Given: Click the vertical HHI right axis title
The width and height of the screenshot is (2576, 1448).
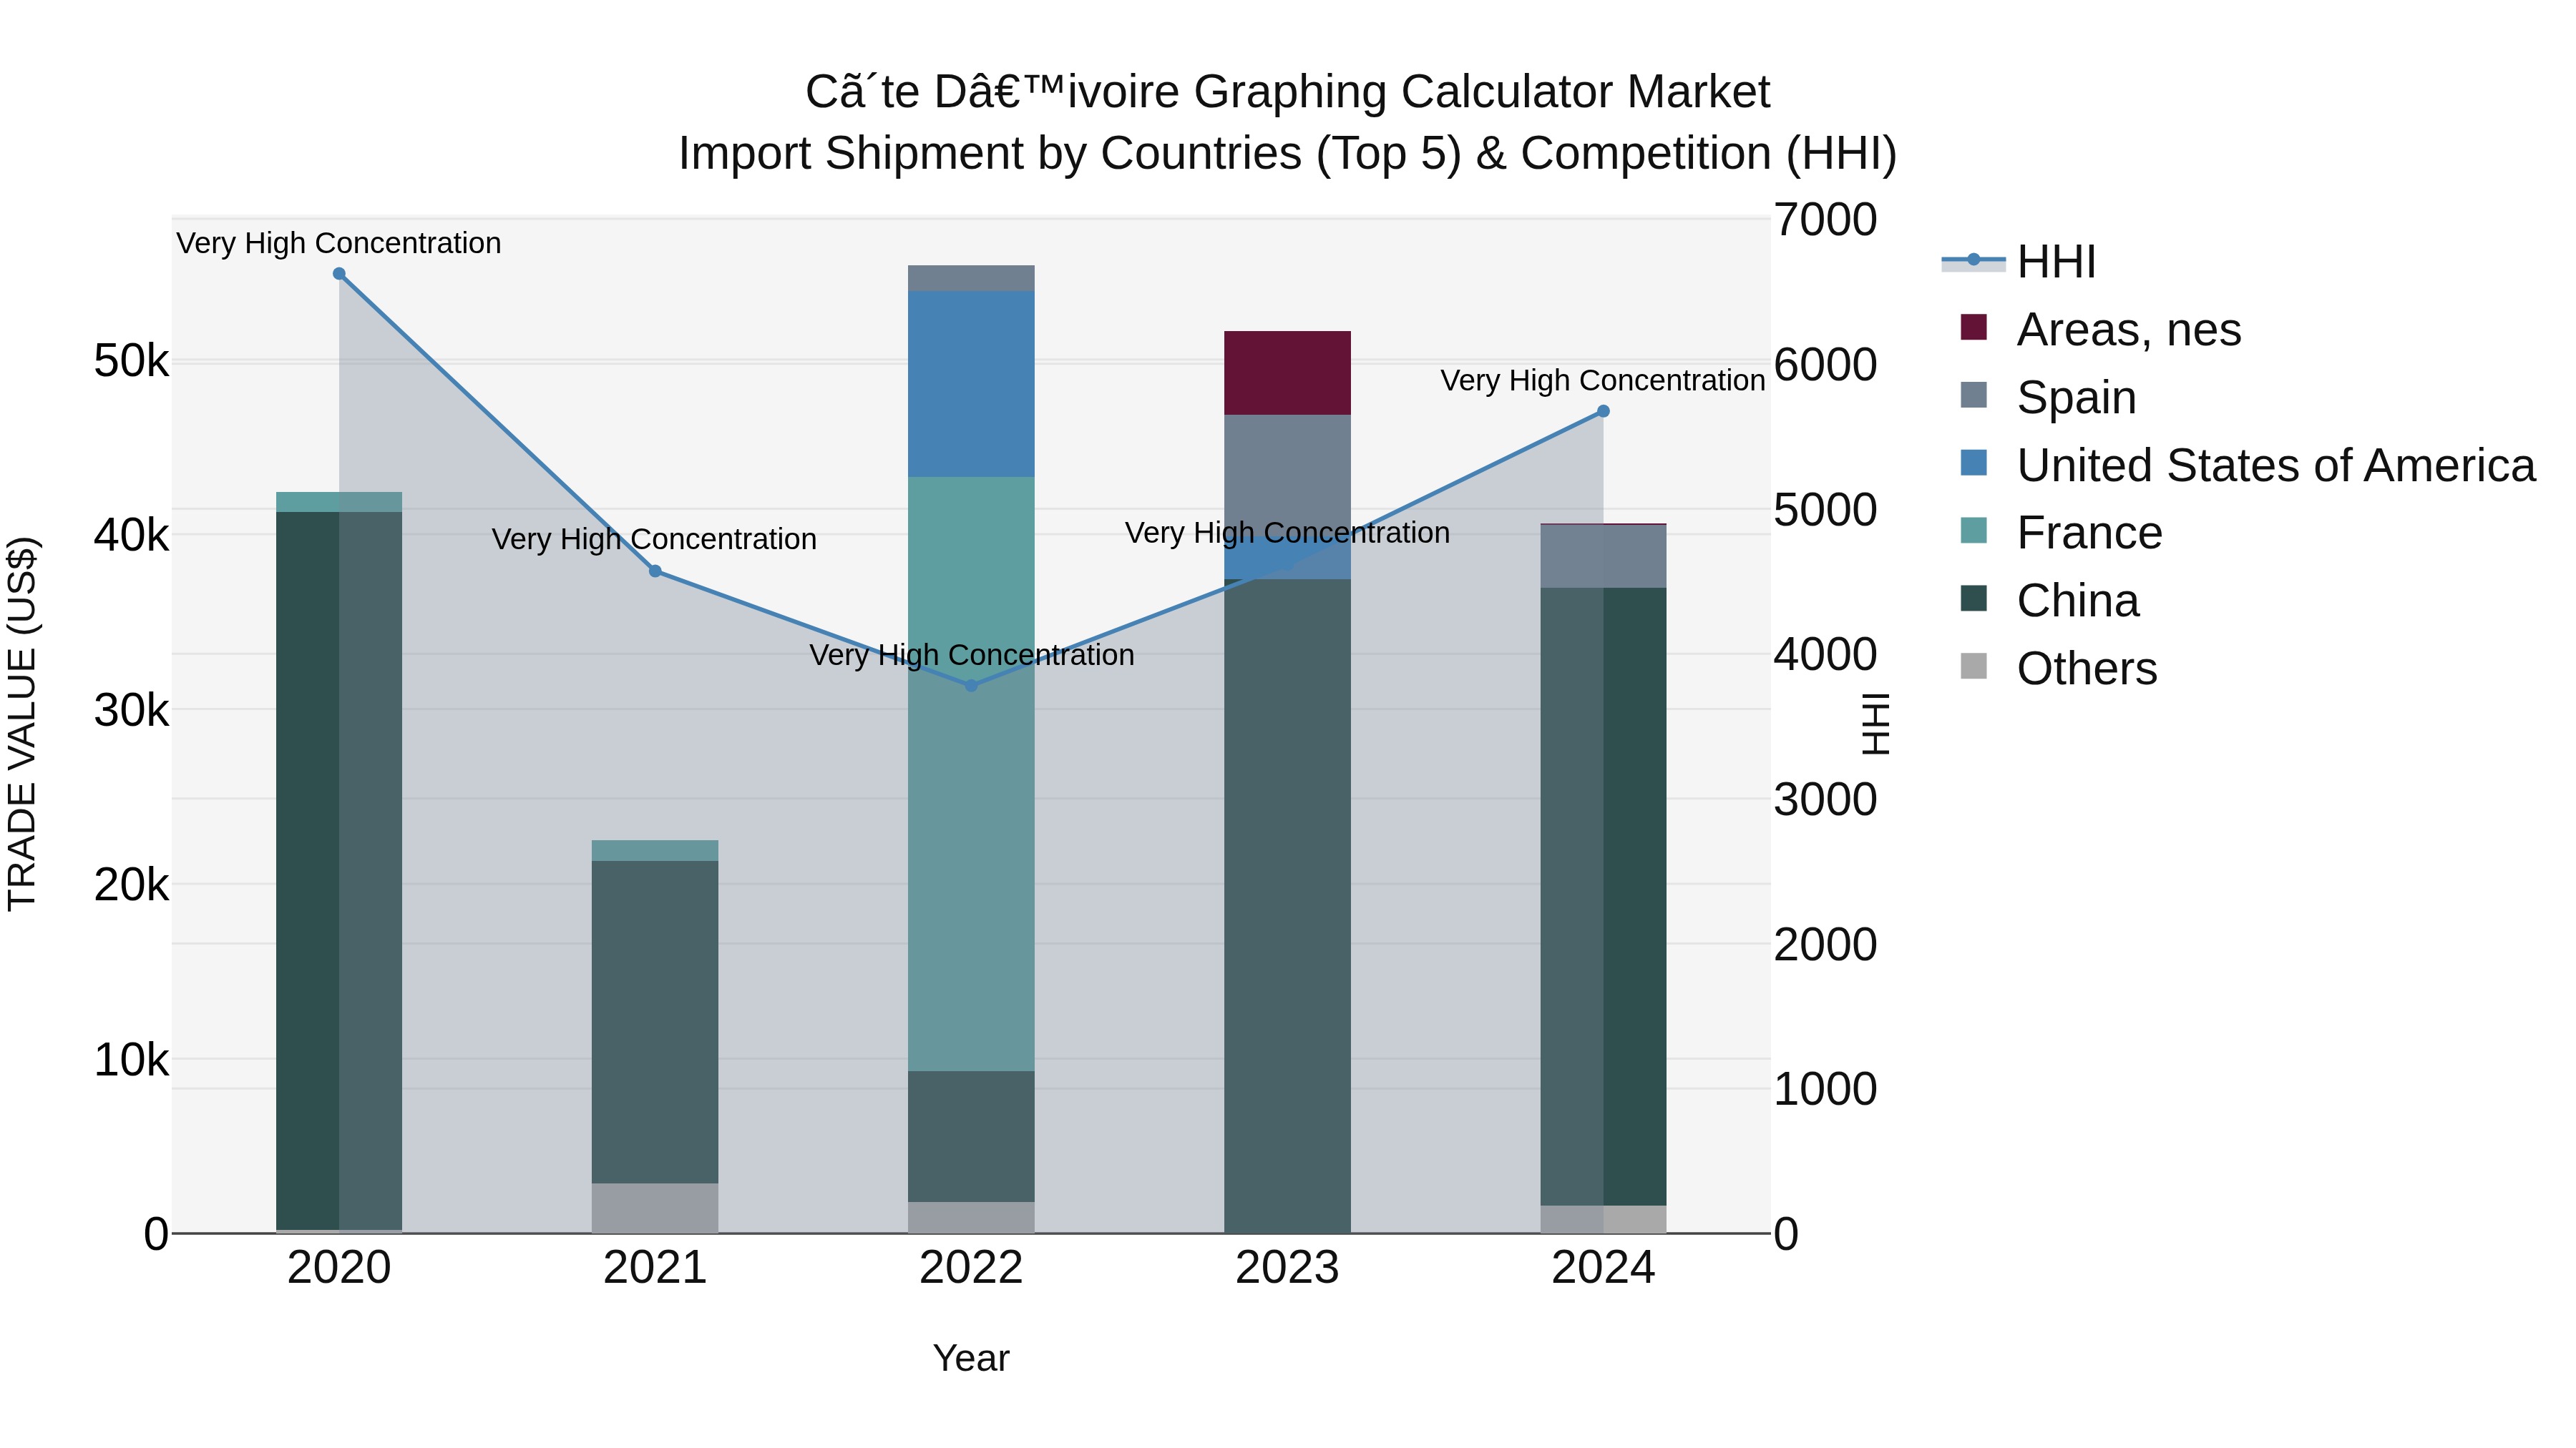Looking at the screenshot, I should [x=1877, y=724].
